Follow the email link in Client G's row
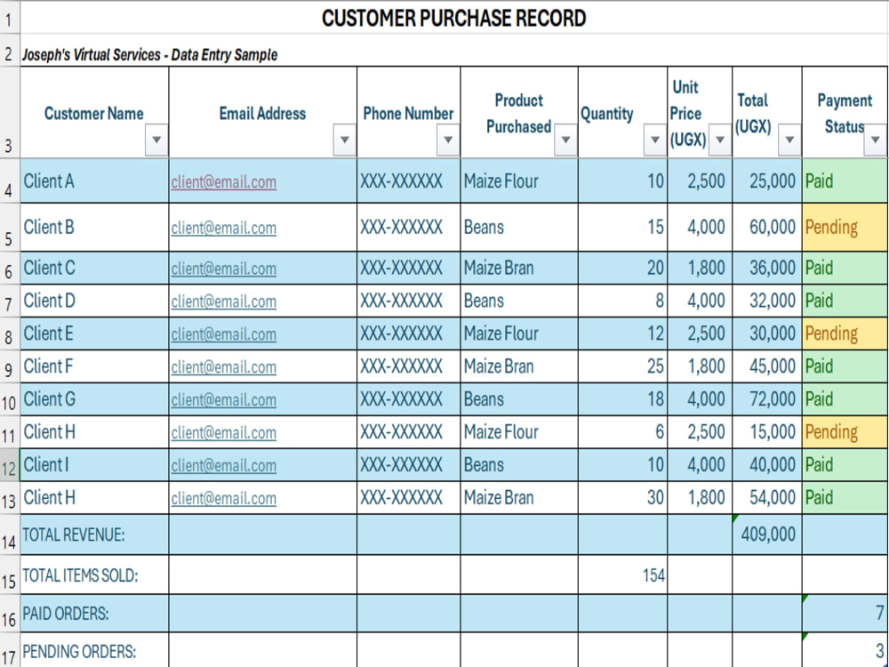 (x=223, y=400)
